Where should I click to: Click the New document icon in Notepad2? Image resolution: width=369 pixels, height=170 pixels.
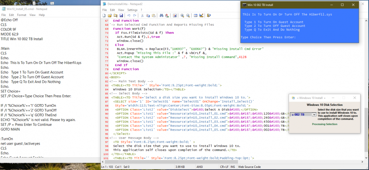coord(104,15)
